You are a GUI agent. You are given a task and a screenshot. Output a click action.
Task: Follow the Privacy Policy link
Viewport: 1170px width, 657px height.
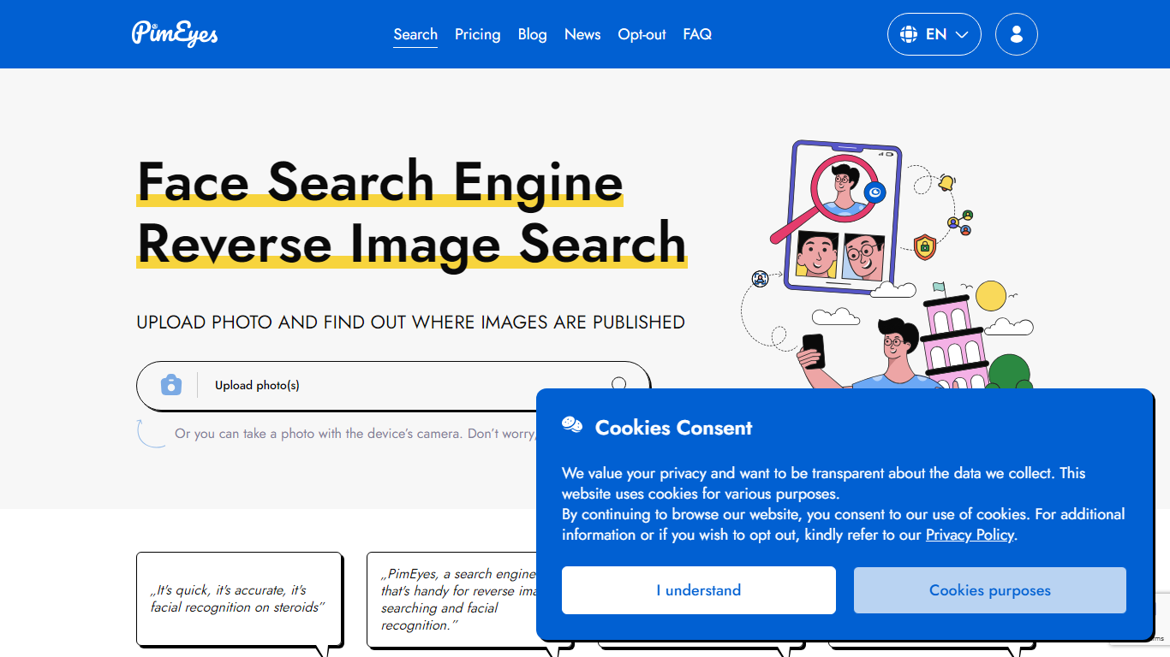(x=970, y=535)
